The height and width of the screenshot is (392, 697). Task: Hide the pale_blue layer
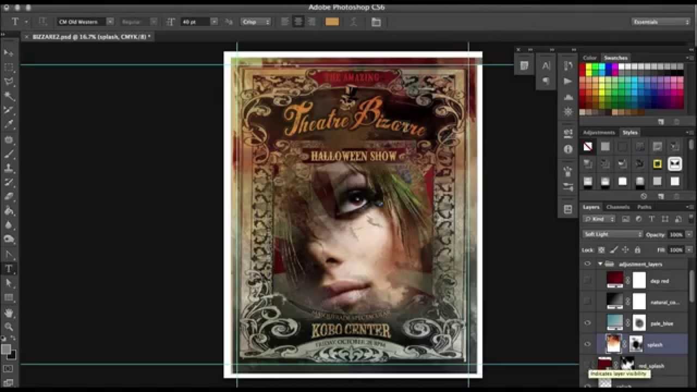pos(587,323)
